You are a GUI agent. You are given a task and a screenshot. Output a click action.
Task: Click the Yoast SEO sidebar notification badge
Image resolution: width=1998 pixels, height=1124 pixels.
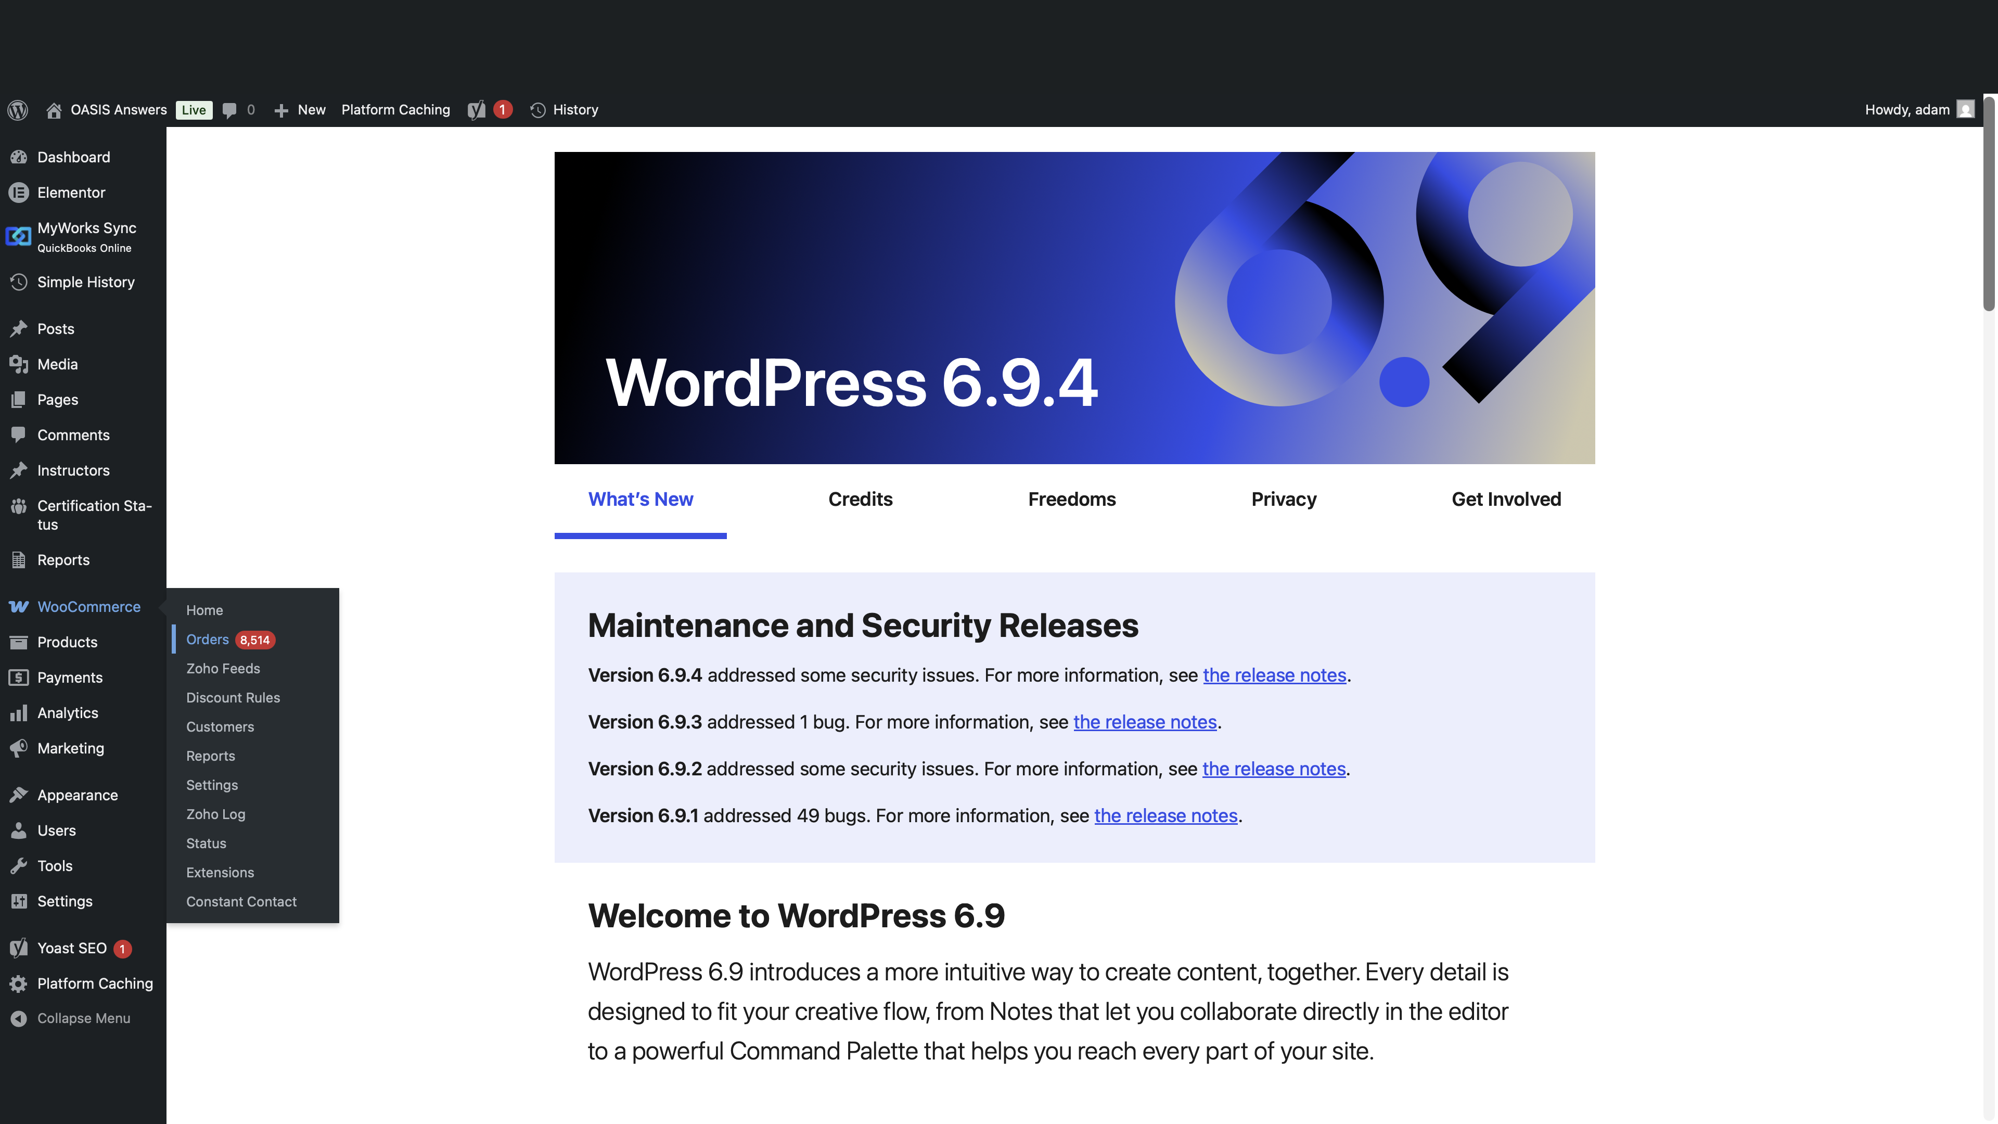coord(123,949)
